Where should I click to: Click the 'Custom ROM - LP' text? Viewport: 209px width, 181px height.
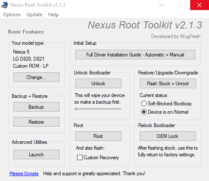pyautogui.click(x=31, y=66)
